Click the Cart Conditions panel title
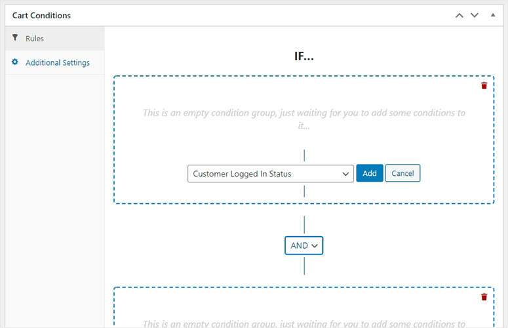Image resolution: width=508 pixels, height=328 pixels. [41, 15]
